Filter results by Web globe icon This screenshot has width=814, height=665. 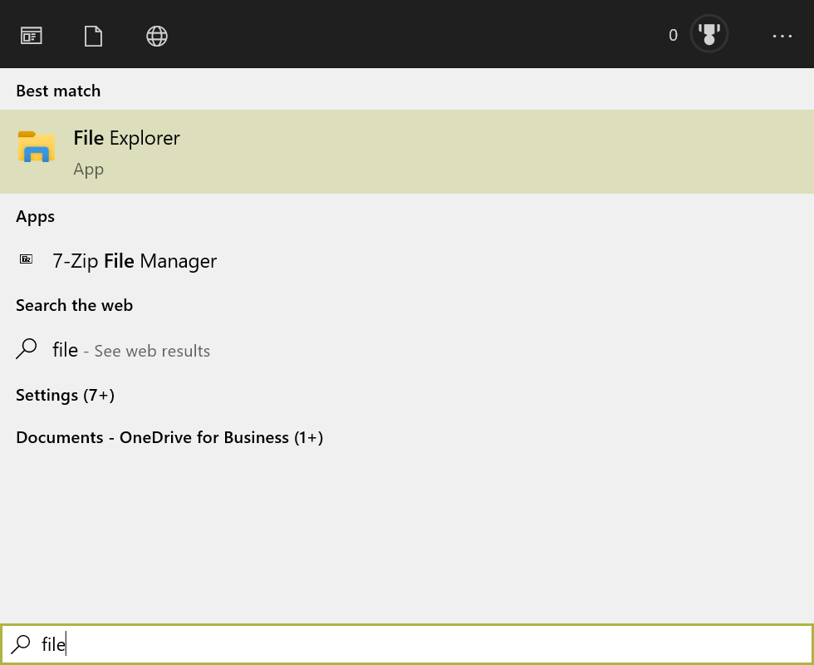tap(157, 36)
